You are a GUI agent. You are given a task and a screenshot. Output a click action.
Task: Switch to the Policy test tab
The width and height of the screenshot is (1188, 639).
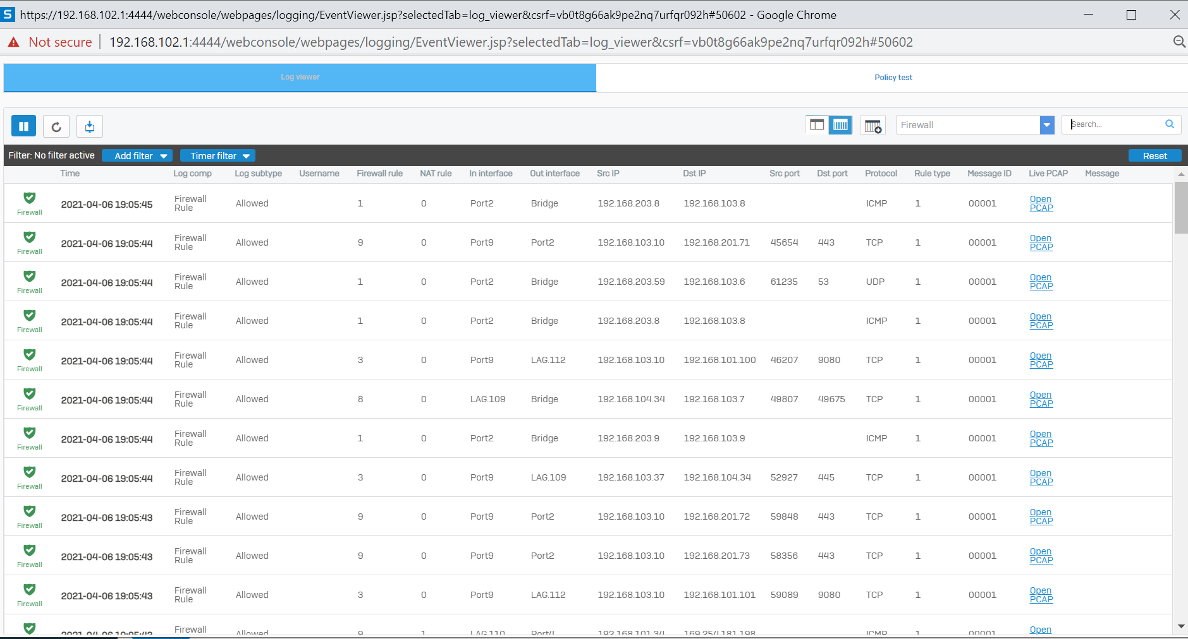(893, 78)
